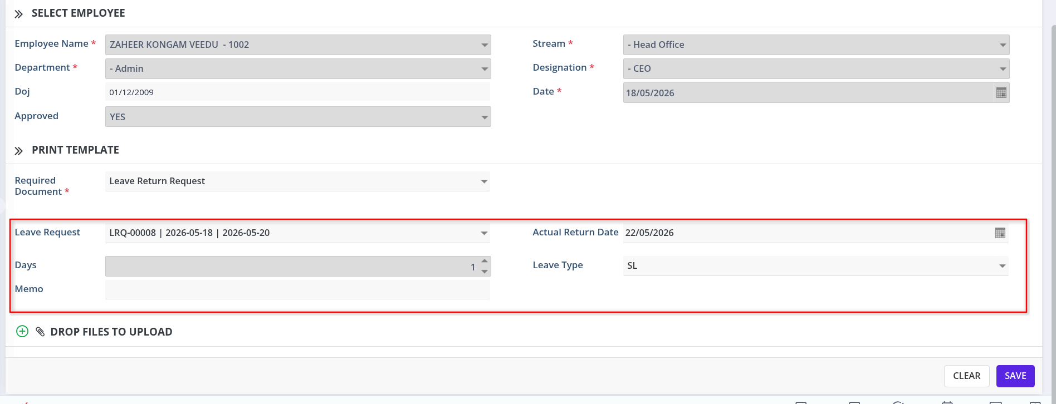This screenshot has width=1056, height=404.
Task: Click the SAVE button
Action: (1015, 376)
